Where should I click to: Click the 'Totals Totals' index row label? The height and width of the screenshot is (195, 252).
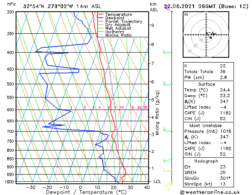click(x=199, y=71)
